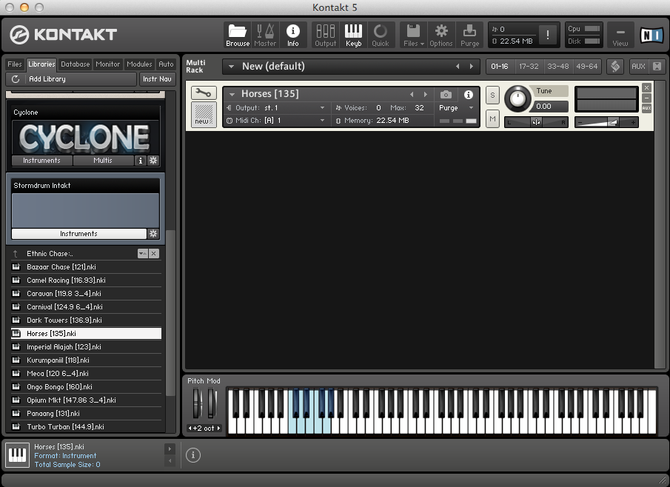670x487 pixels.
Task: Minimize the Horses instrument header
Action: [x=646, y=98]
